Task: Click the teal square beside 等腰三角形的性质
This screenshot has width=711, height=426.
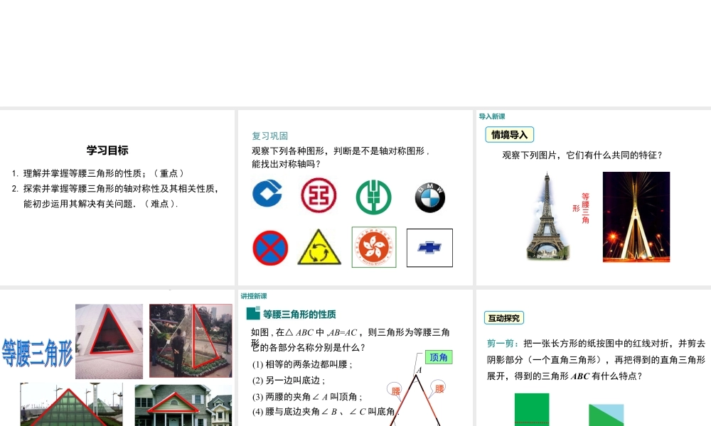Action: (x=253, y=314)
